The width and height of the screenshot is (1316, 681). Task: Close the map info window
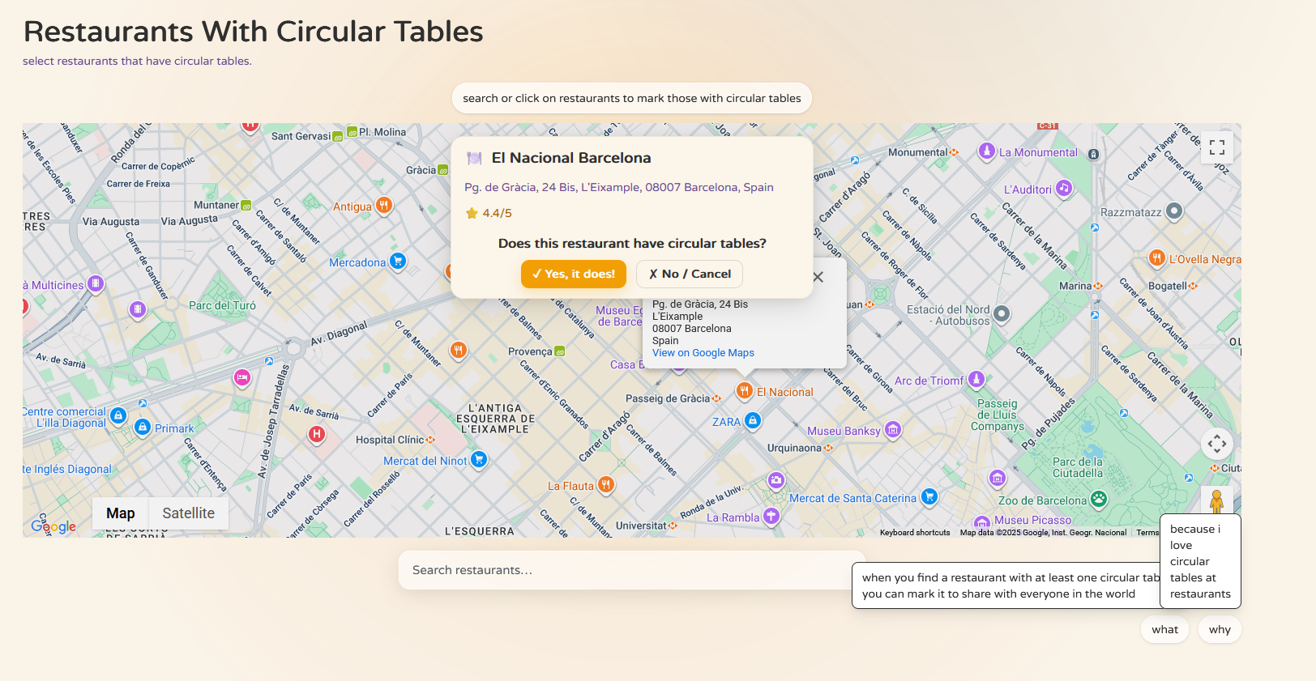click(818, 277)
